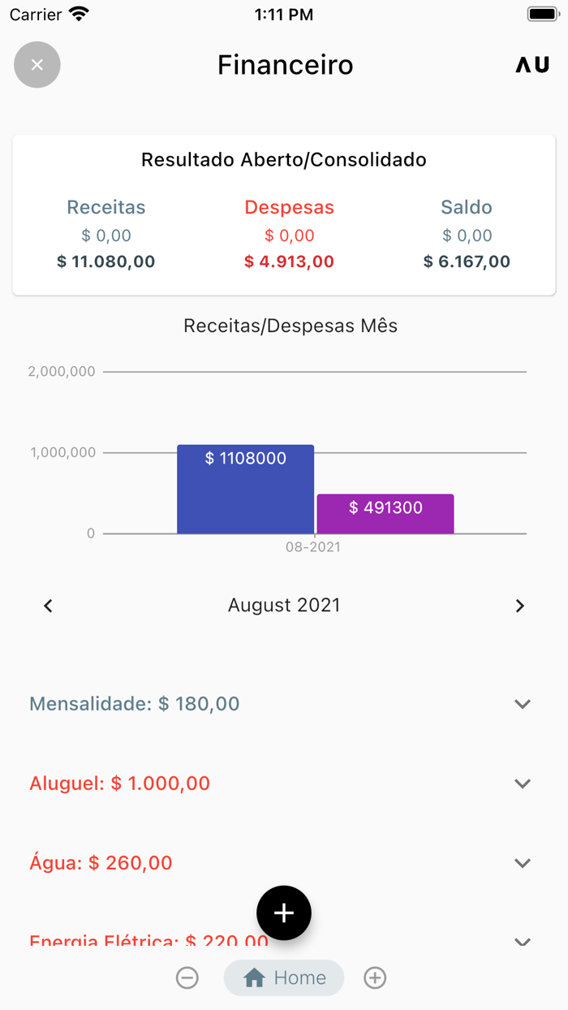Open the Home tab
568x1010 pixels.
pyautogui.click(x=284, y=978)
